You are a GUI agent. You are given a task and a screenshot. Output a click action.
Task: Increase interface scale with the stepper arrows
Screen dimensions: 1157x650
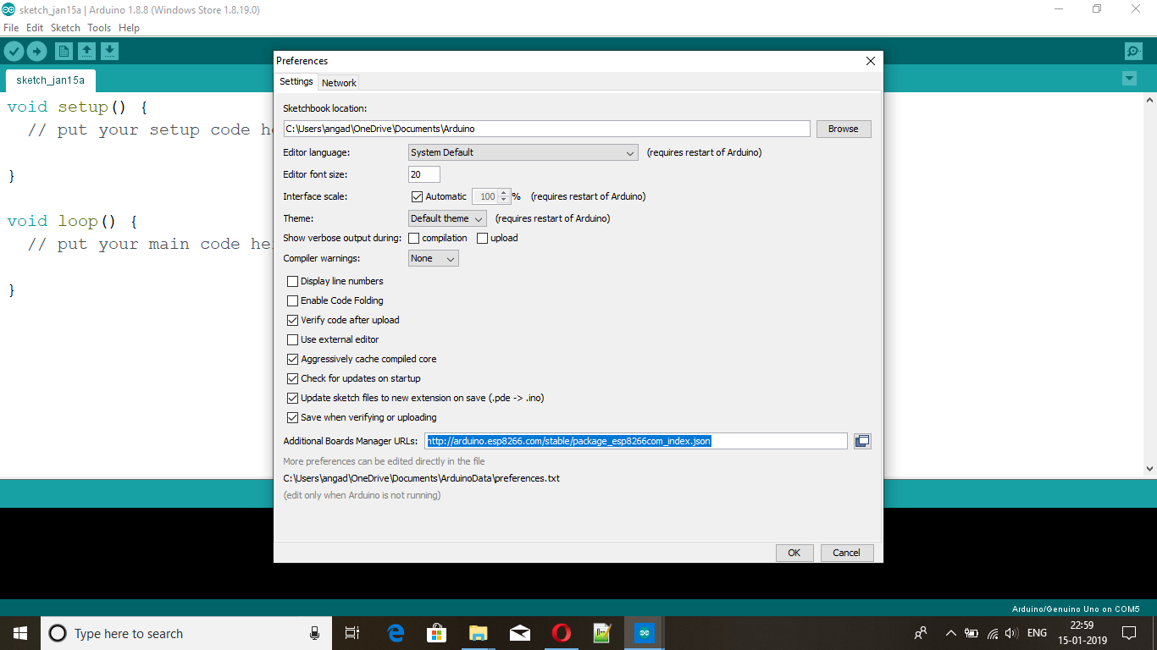pos(503,193)
